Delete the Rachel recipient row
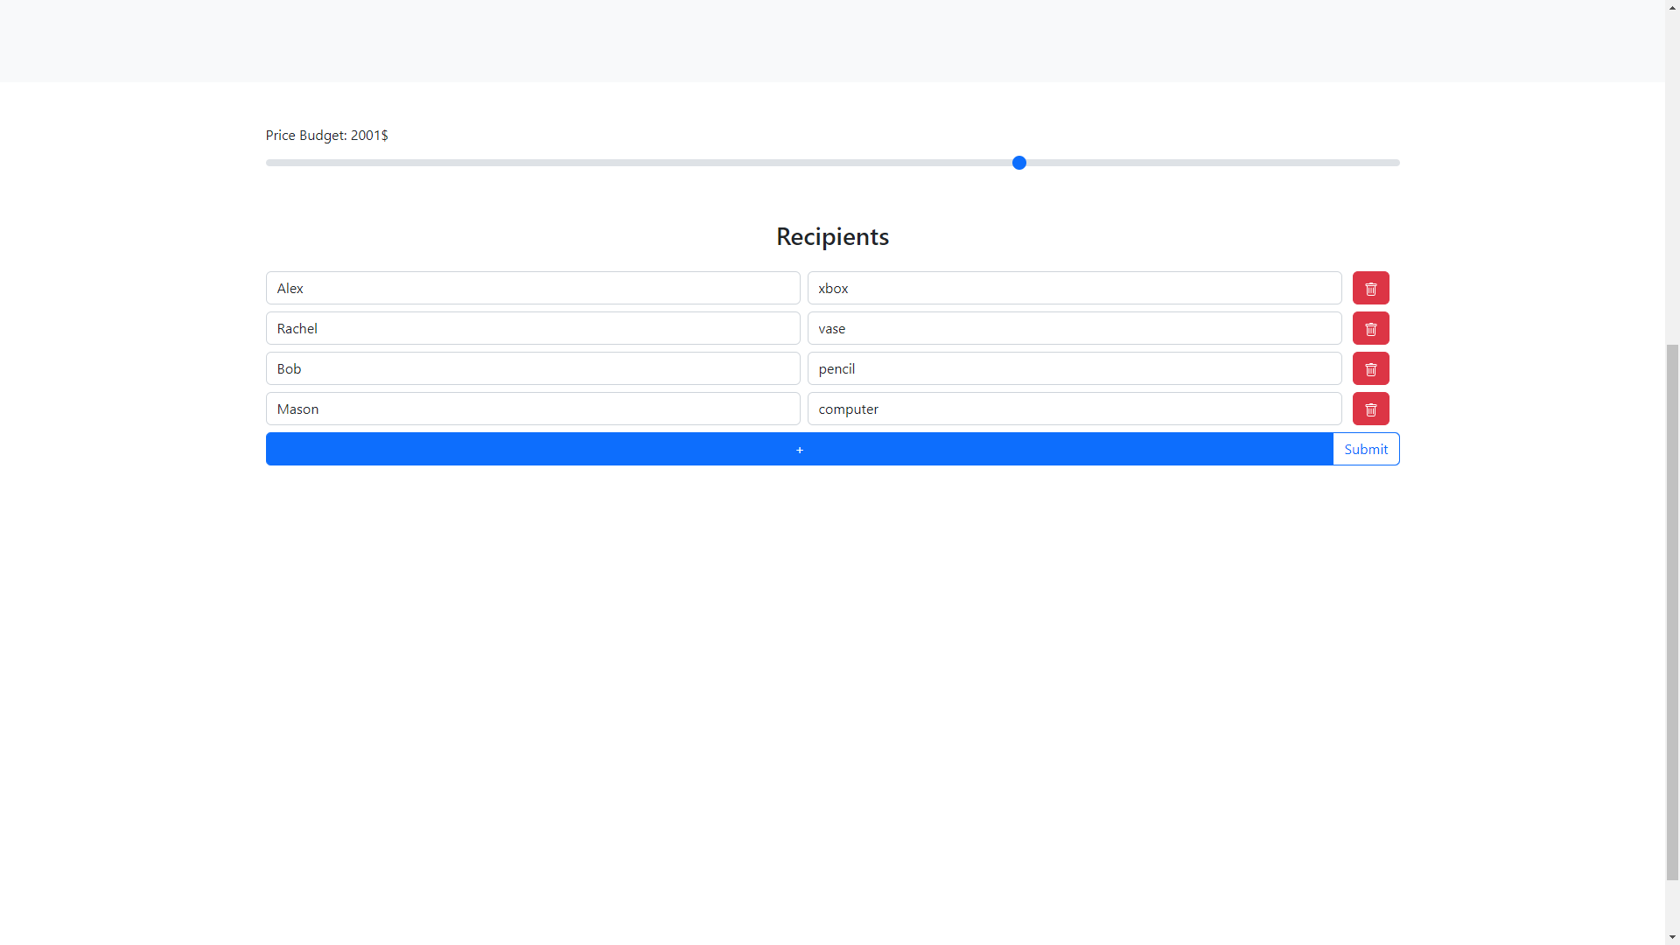1680x945 pixels. (1370, 328)
